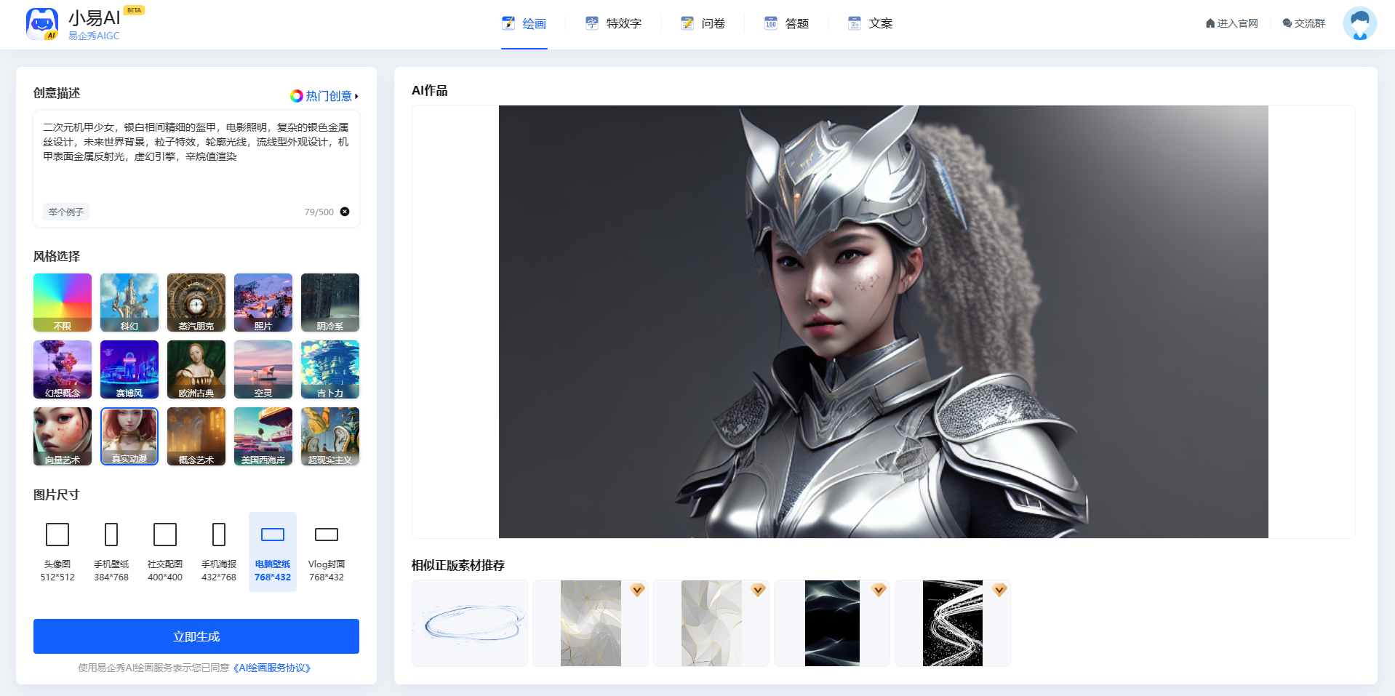
Task: Open the second white marble material thumbnail
Action: point(711,623)
